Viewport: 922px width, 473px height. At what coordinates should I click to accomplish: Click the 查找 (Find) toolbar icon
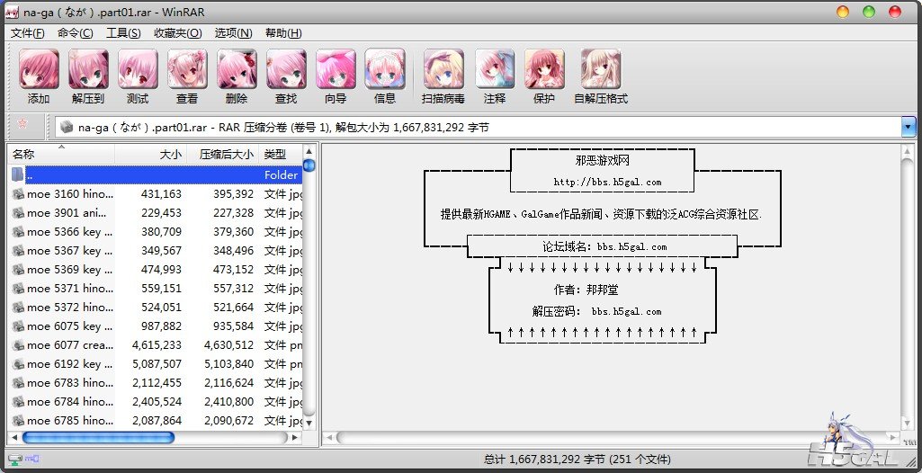[x=286, y=69]
